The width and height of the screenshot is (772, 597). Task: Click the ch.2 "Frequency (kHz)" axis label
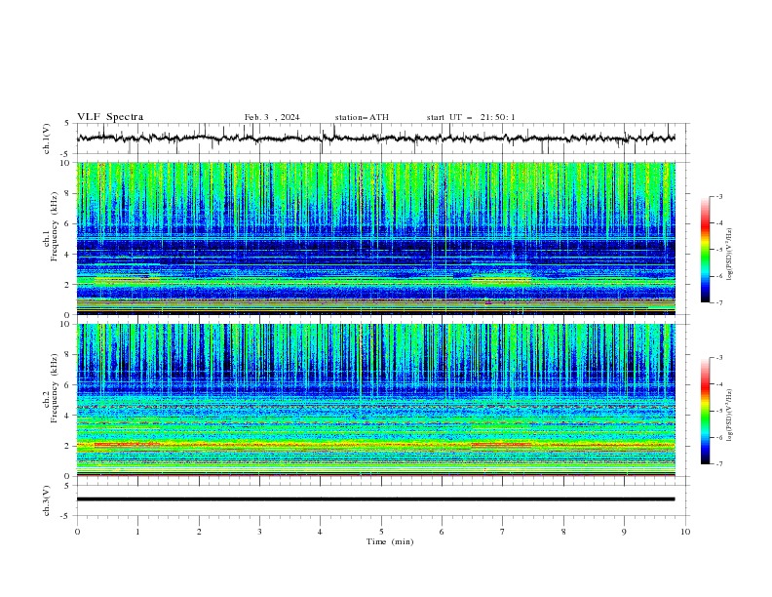coord(54,388)
